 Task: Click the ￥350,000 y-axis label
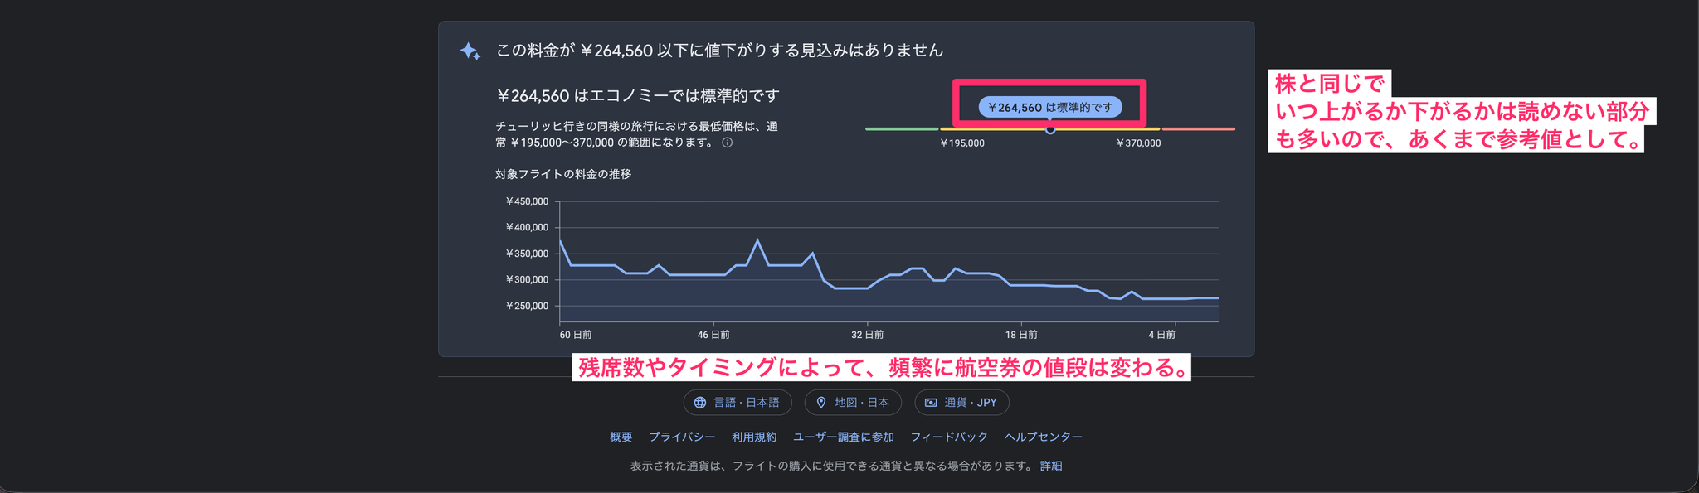(x=527, y=254)
